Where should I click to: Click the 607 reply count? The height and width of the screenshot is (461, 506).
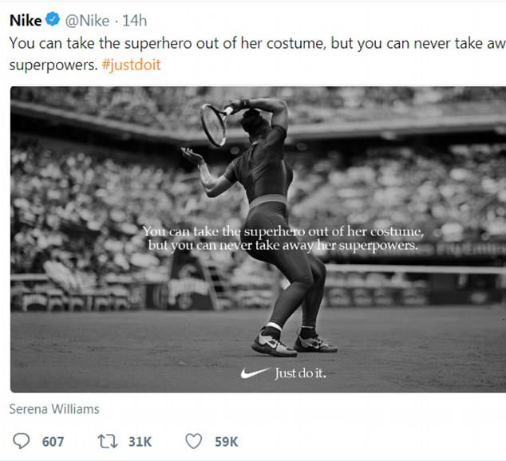tap(53, 441)
